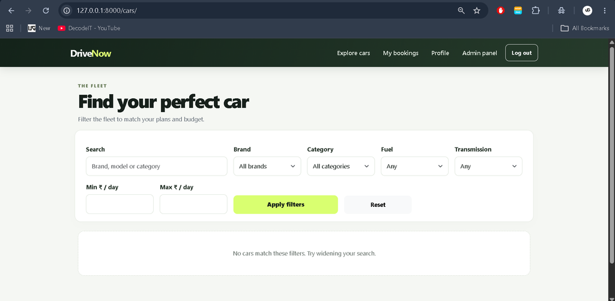Click the Max ₹ / day field
The width and height of the screenshot is (615, 301).
point(193,204)
